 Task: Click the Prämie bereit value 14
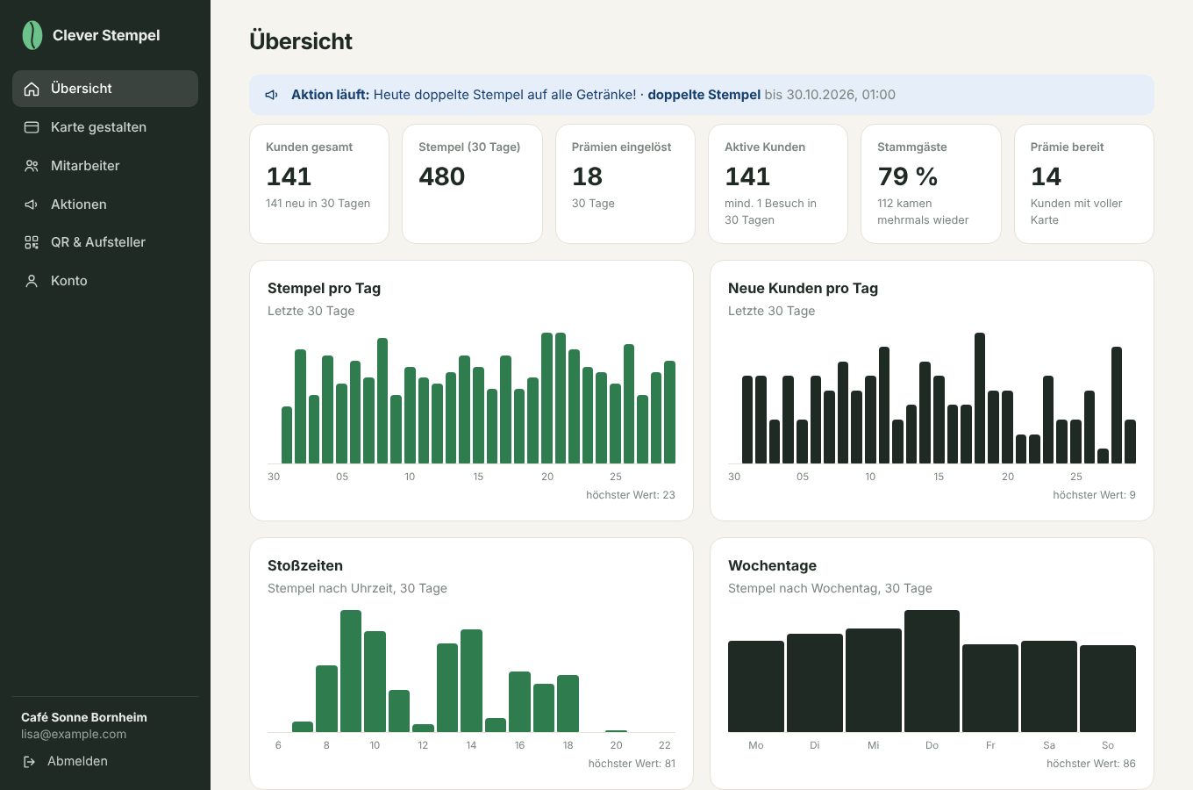click(x=1046, y=176)
